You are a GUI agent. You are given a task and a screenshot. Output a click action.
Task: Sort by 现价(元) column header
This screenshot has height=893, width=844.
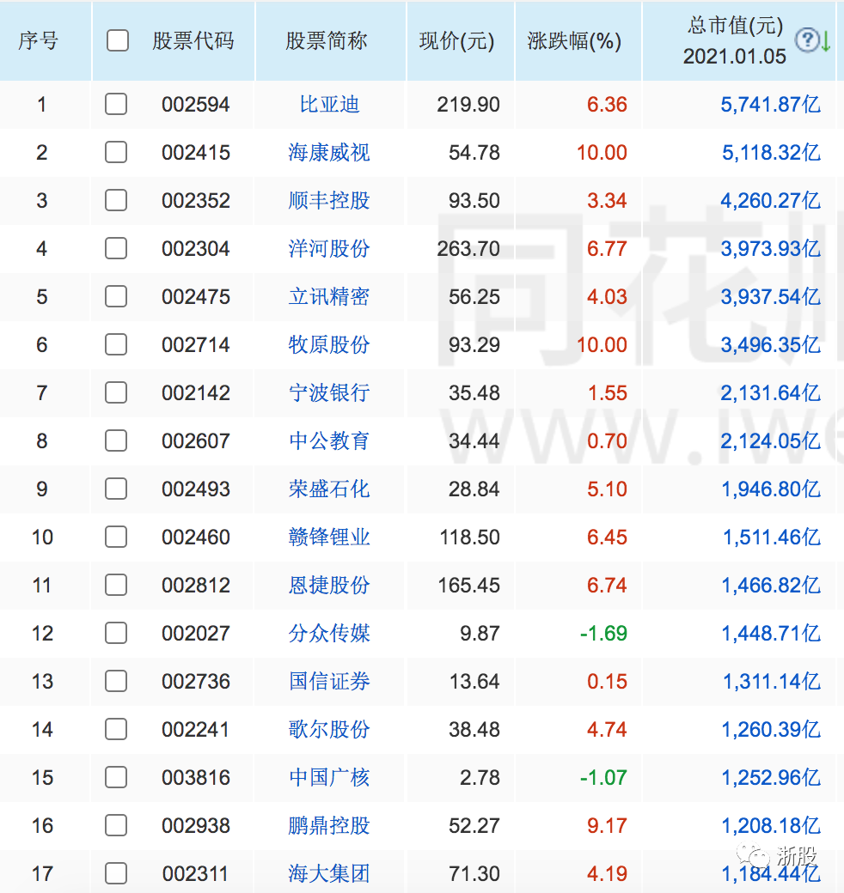[456, 40]
